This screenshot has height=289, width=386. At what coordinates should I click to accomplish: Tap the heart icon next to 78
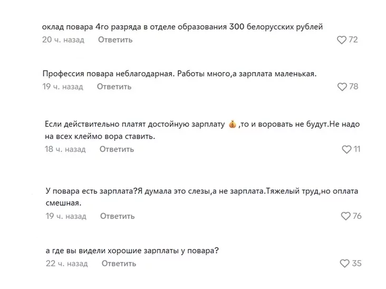pyautogui.click(x=342, y=86)
